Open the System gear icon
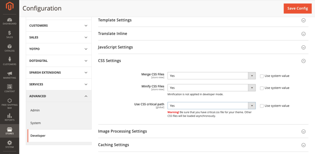Image resolution: width=315 pixels, height=154 pixels. point(10,143)
